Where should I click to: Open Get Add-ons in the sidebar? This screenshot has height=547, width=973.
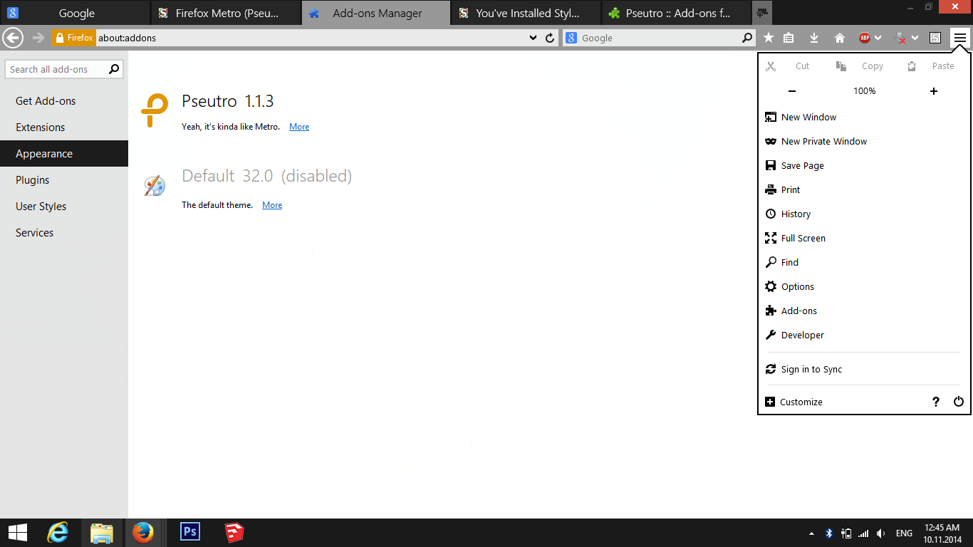coord(64,101)
